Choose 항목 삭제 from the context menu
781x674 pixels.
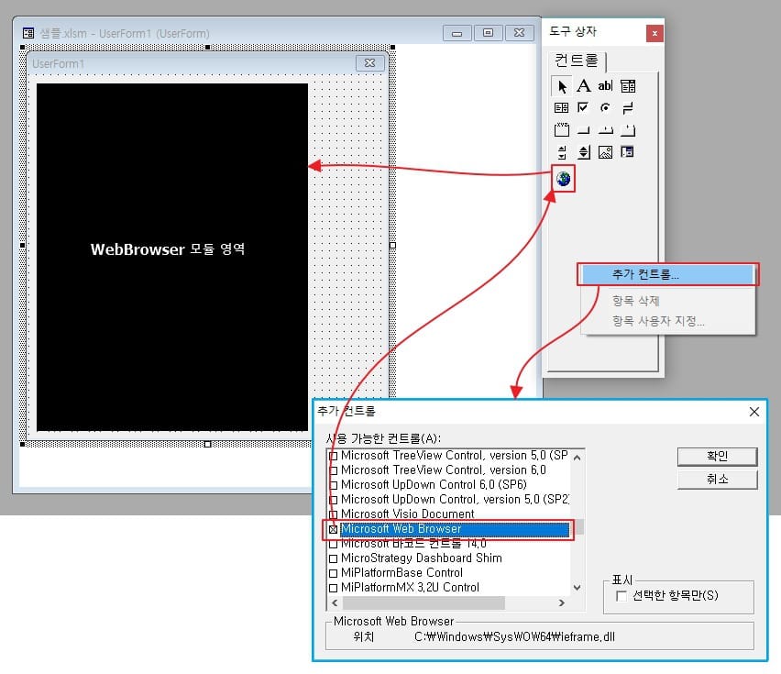[x=667, y=301]
